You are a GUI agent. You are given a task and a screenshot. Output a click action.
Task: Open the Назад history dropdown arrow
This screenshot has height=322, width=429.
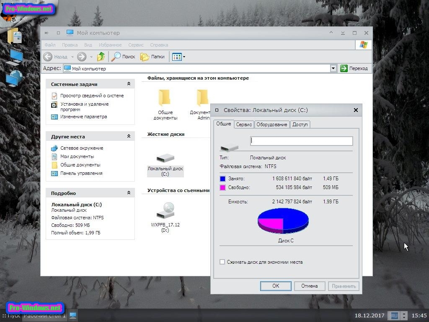[x=72, y=57]
